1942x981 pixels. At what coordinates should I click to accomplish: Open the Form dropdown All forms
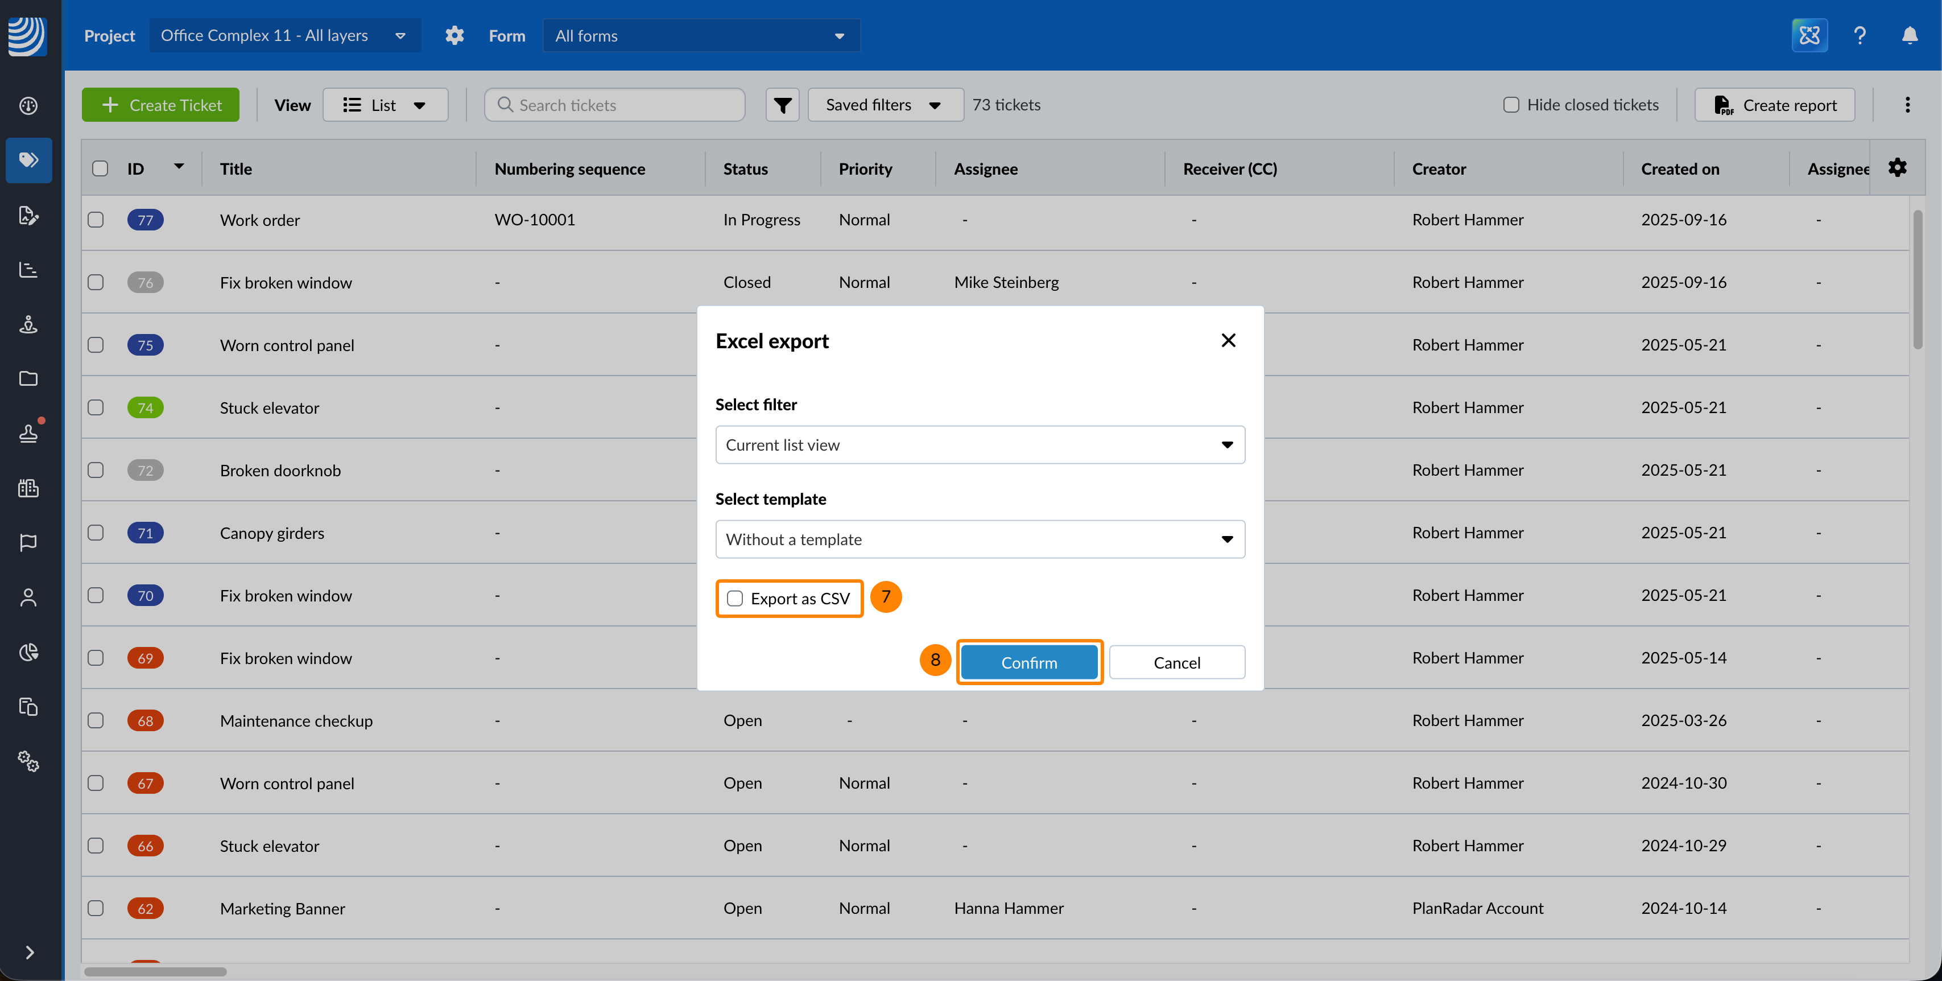point(701,35)
